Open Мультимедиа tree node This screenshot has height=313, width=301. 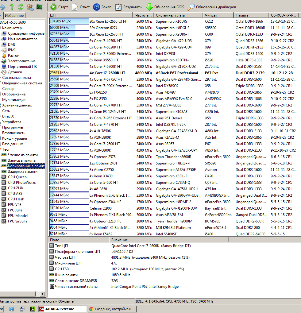point(14,100)
